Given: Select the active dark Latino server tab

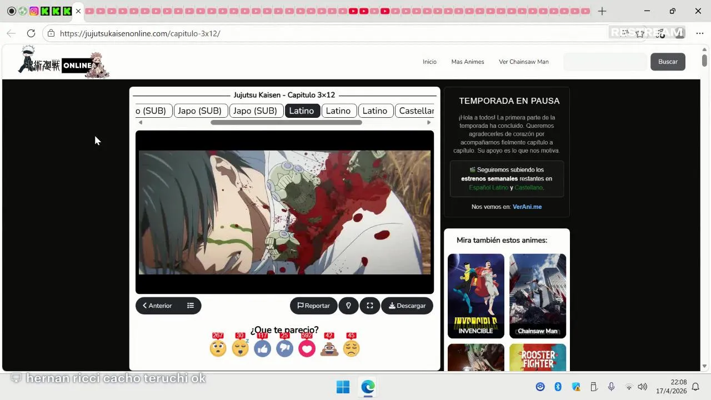Looking at the screenshot, I should (x=302, y=111).
